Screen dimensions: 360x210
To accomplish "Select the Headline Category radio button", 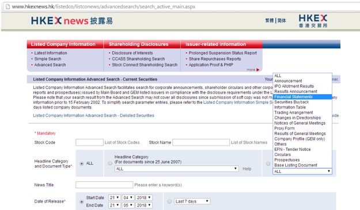I will pos(110,164).
